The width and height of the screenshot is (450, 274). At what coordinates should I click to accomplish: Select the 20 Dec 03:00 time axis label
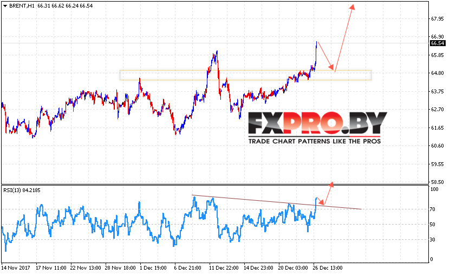pyautogui.click(x=293, y=267)
